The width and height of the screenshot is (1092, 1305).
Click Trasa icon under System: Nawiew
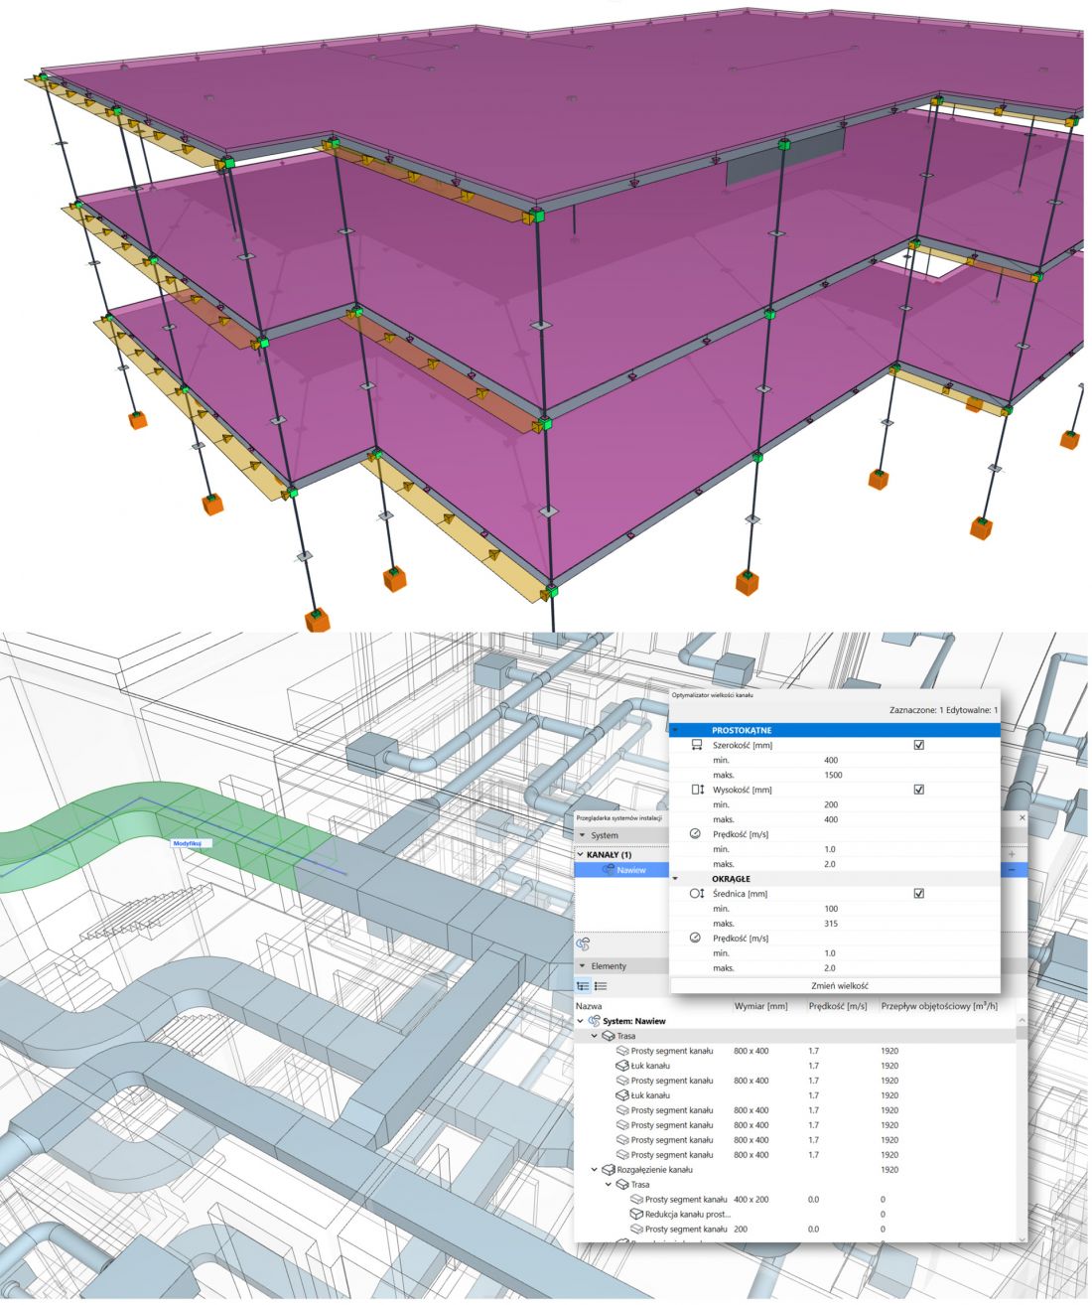pos(608,1038)
